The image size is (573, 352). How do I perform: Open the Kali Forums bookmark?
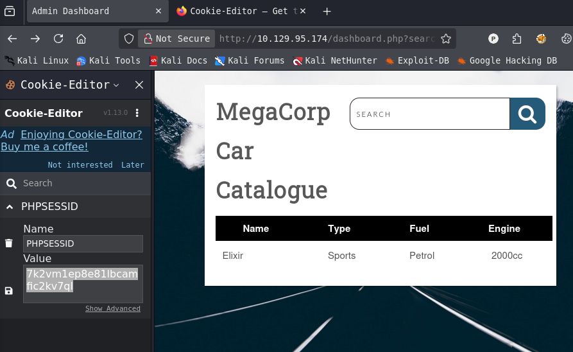coord(250,61)
